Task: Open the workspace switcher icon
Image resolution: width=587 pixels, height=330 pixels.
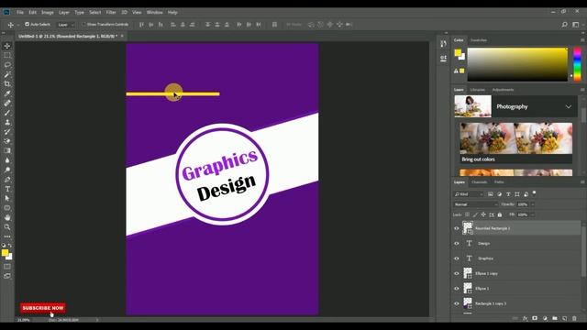Action: [x=576, y=25]
